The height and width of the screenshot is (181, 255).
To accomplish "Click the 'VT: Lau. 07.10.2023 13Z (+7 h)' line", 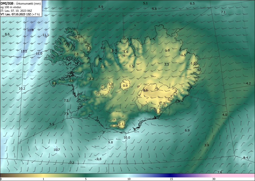I will coord(20,14).
